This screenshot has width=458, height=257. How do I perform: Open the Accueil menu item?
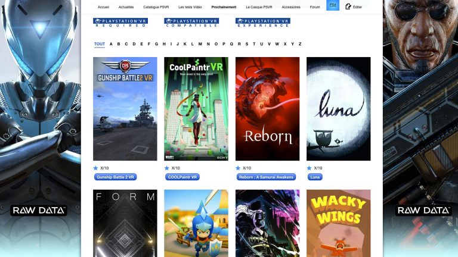[103, 7]
